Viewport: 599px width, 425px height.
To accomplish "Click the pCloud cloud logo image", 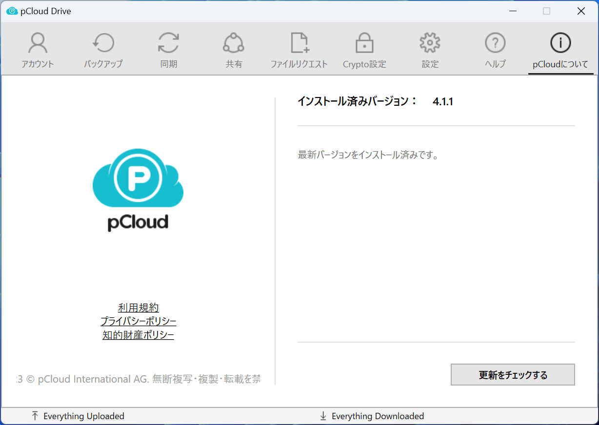I will point(138,190).
